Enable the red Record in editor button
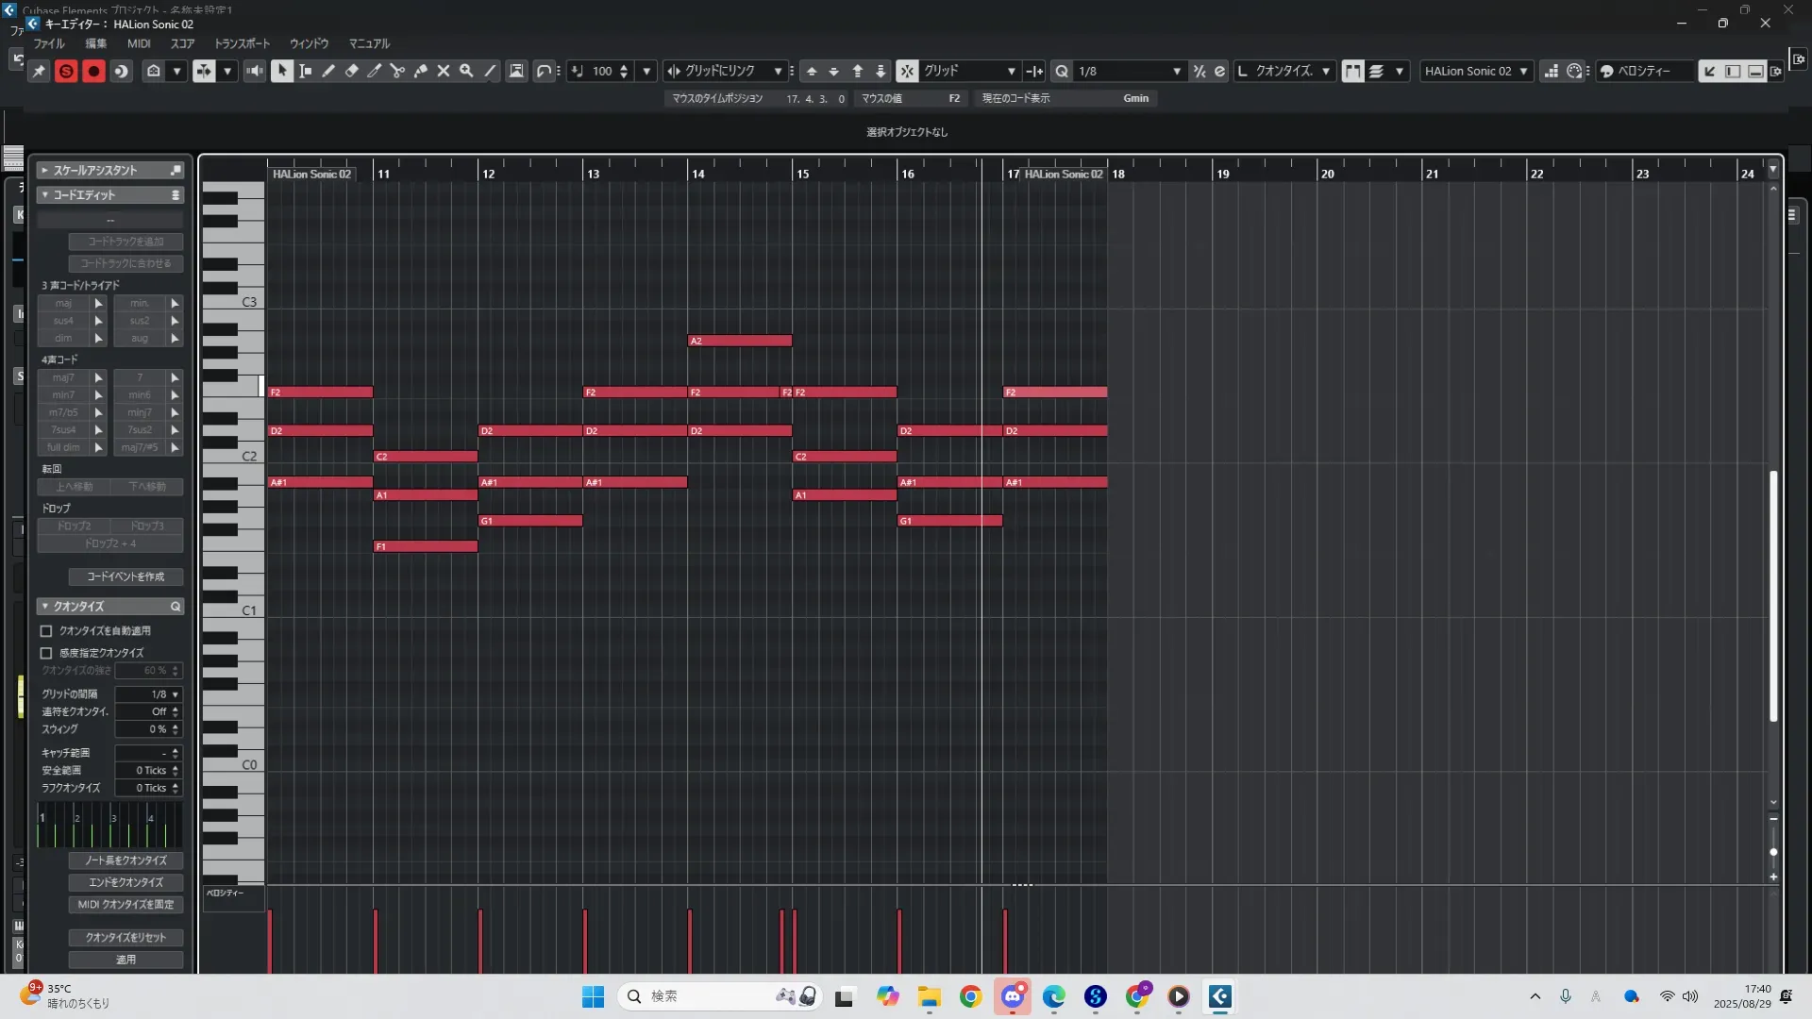Viewport: 1812px width, 1019px height. [93, 71]
